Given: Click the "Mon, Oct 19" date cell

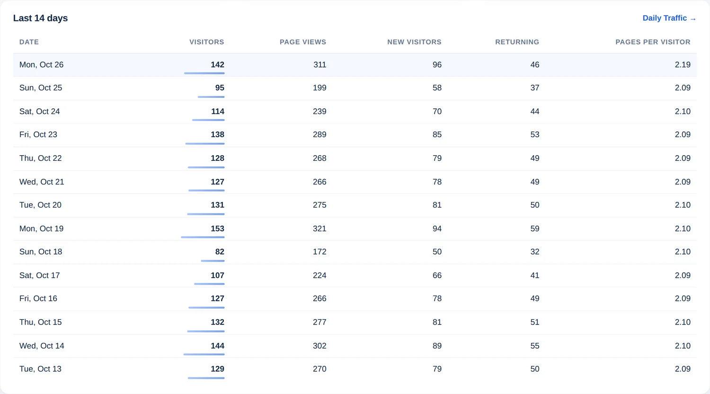Looking at the screenshot, I should coord(41,229).
